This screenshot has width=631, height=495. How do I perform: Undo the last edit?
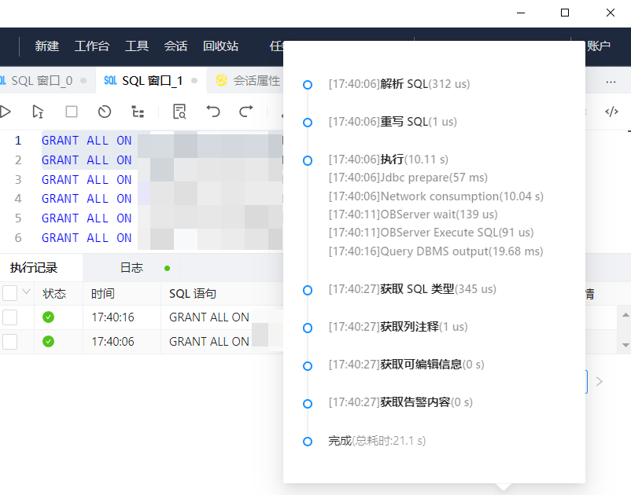213,111
